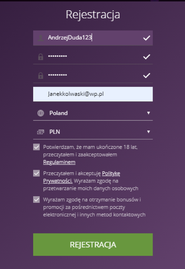This screenshot has height=269, width=185.
Task: Open the Regulaminem terms link
Action: pyautogui.click(x=59, y=162)
